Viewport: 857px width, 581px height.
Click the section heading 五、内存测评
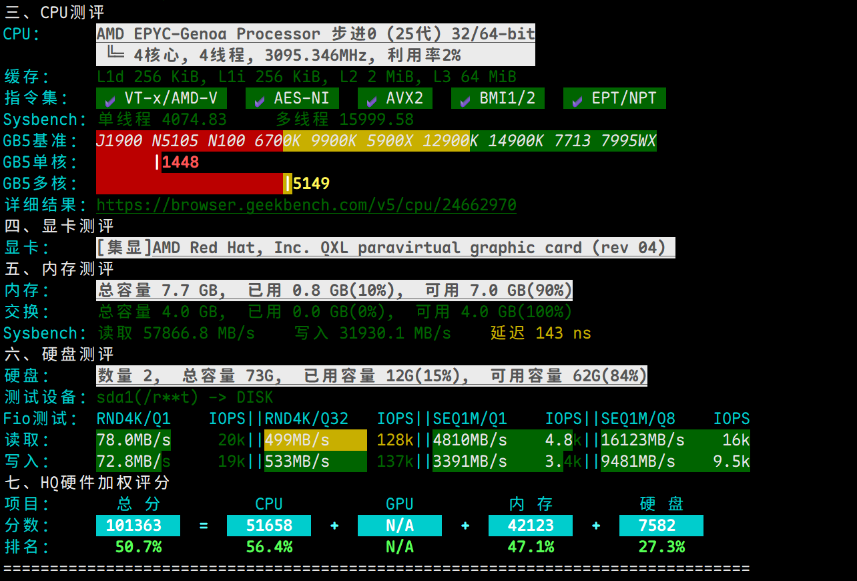59,268
